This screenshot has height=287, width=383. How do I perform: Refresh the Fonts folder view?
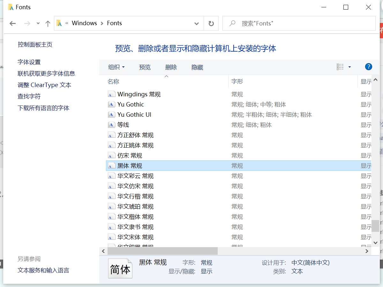[211, 23]
